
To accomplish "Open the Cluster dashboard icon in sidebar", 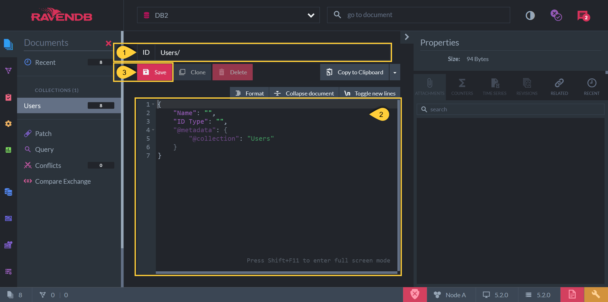I will tap(8, 245).
